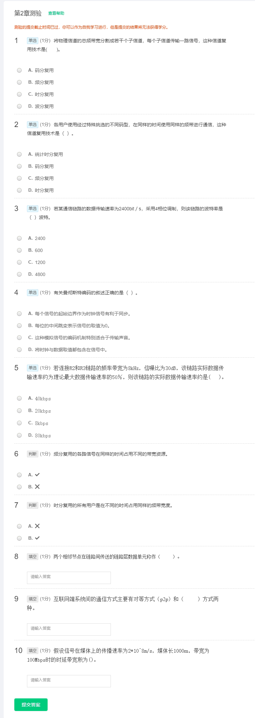The width and height of the screenshot is (255, 718).
Task: Select option B 频分复用 for question 1
Action: [x=19, y=82]
